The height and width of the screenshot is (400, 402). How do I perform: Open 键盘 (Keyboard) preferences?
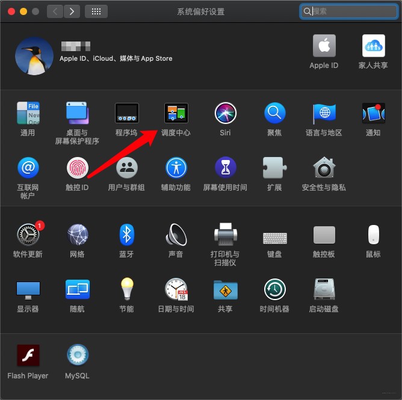coord(274,238)
